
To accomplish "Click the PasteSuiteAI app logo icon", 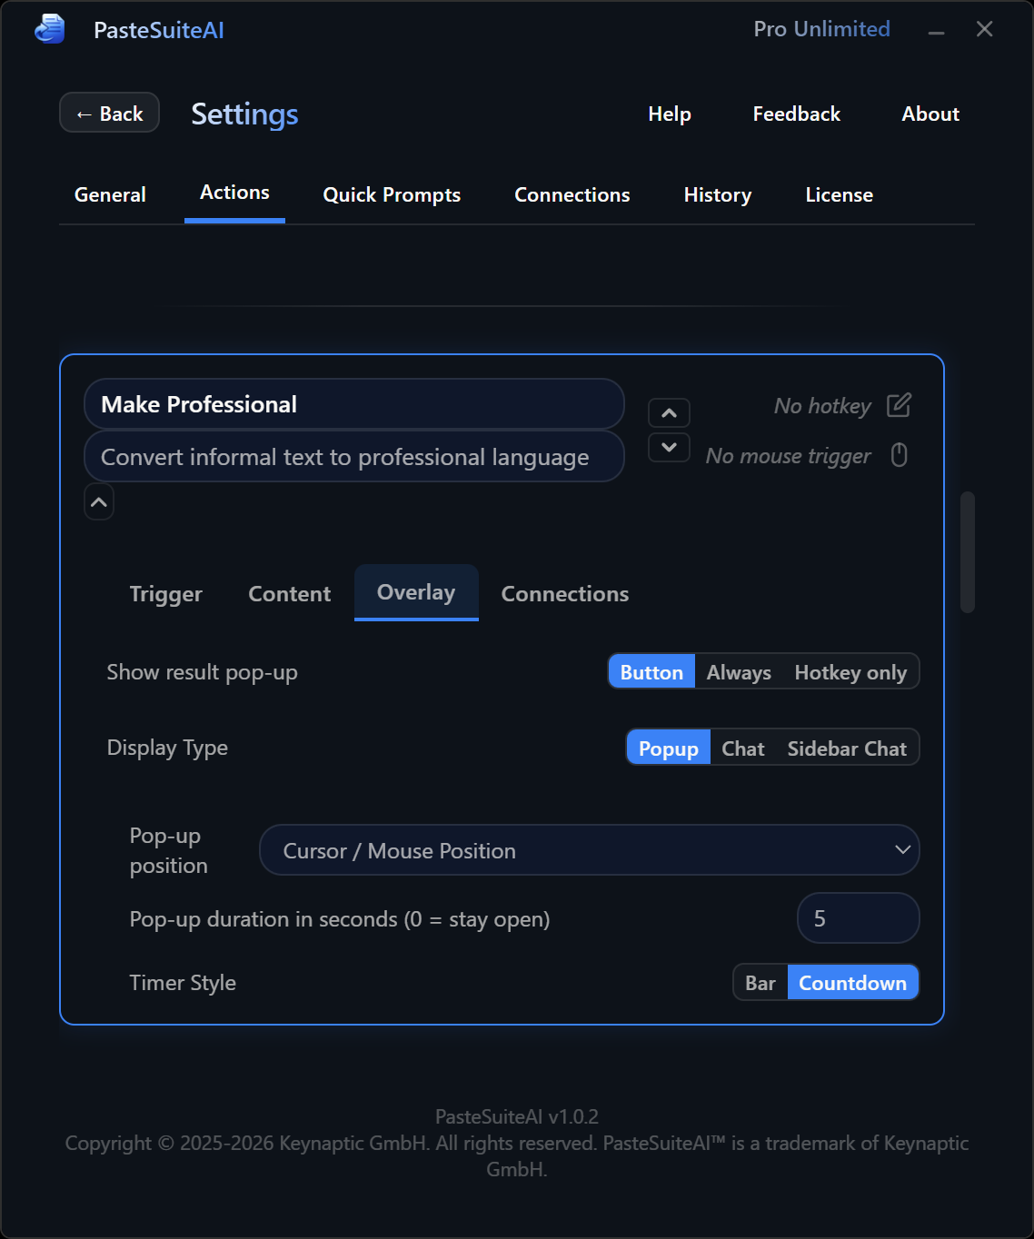I will point(50,29).
